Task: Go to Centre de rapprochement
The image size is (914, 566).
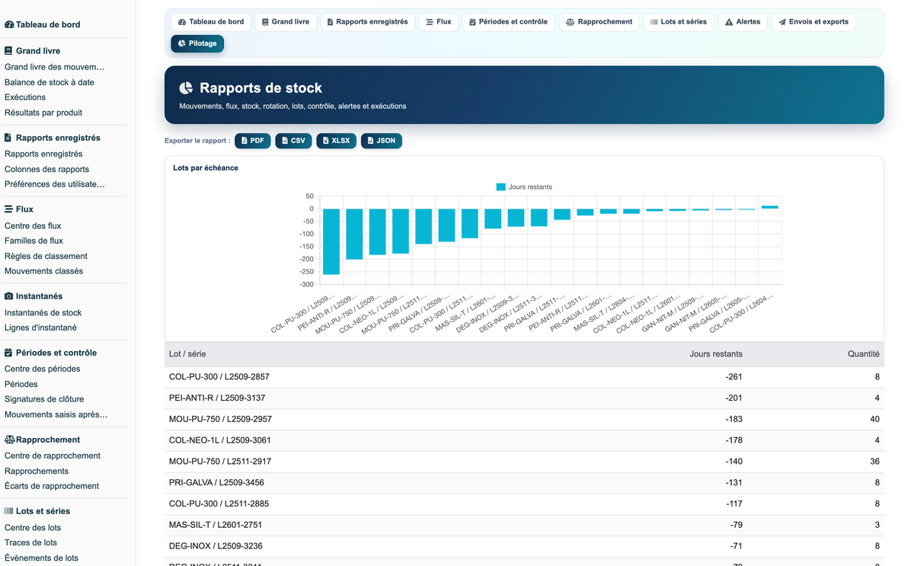Action: (x=53, y=456)
